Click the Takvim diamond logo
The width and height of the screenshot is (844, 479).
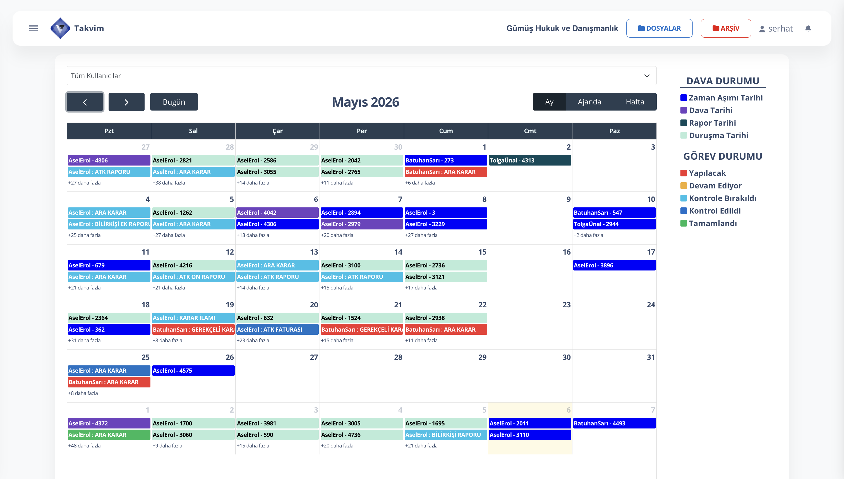tap(60, 28)
